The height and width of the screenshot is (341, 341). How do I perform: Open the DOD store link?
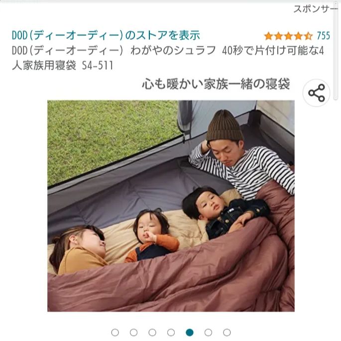click(106, 35)
